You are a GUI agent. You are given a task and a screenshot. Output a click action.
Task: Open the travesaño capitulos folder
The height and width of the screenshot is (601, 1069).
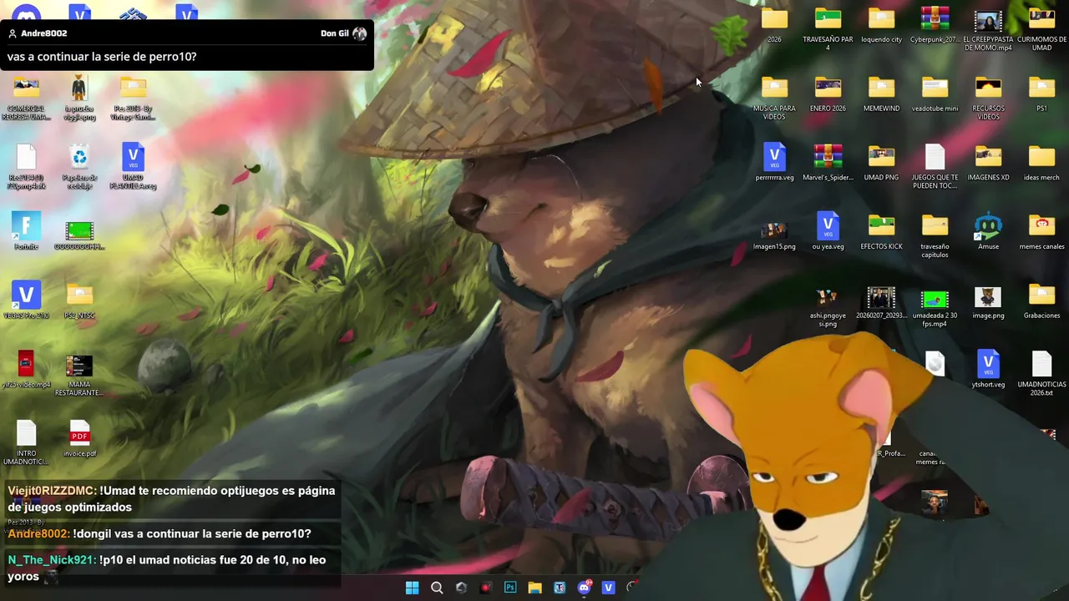935,235
